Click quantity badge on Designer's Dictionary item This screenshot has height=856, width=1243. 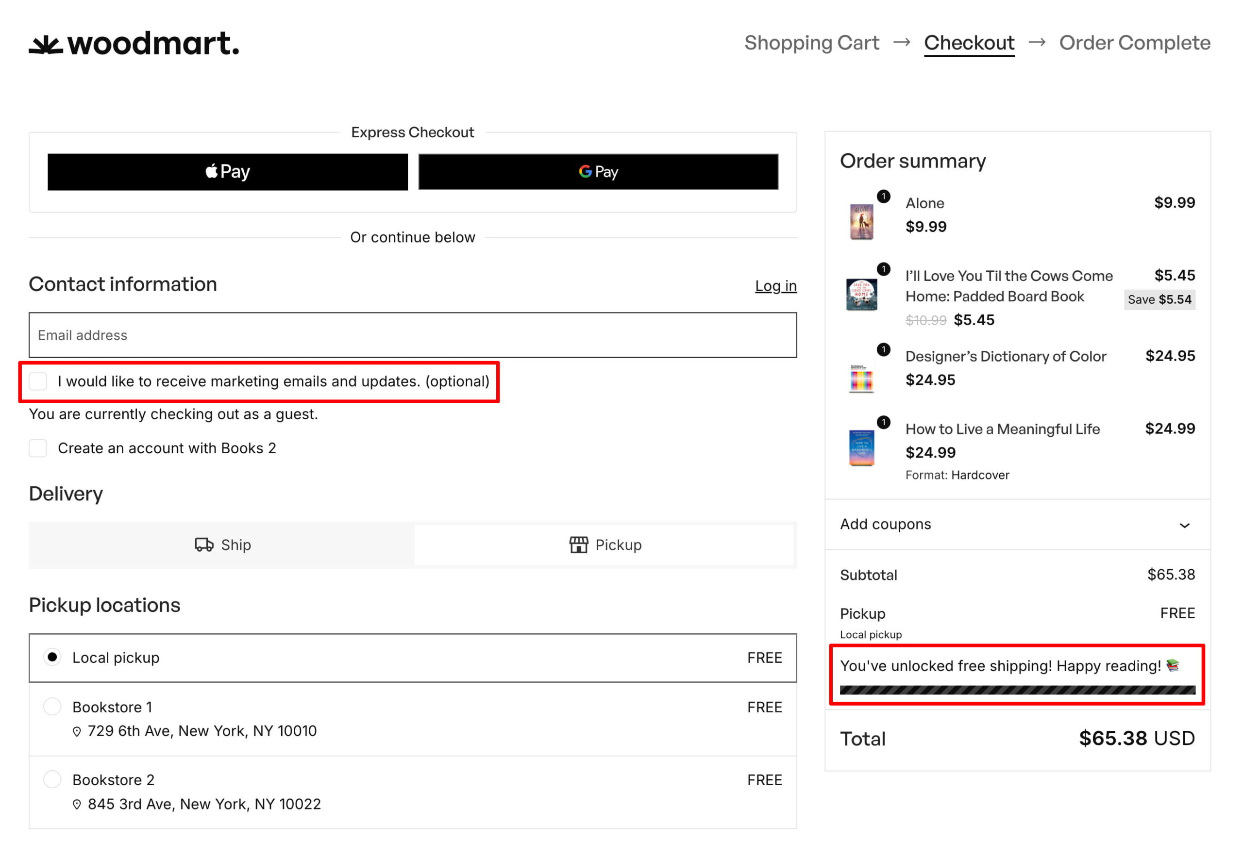tap(884, 350)
